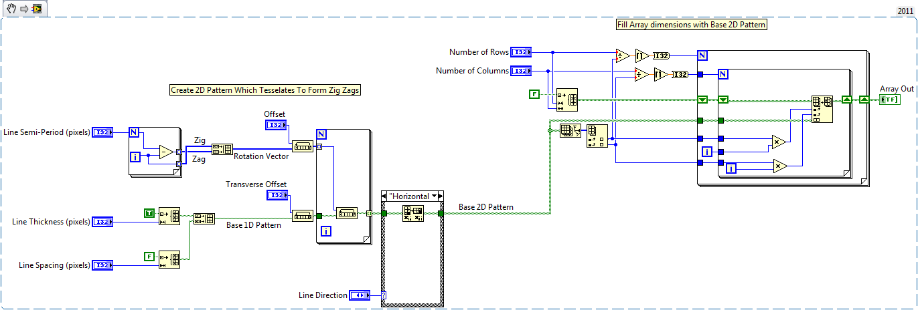The width and height of the screenshot is (918, 310).
Task: Click the Rotation Vector build array node
Action: (222, 149)
